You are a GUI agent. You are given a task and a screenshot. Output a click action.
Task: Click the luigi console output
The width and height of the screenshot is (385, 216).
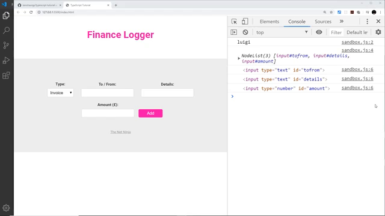pos(244,42)
